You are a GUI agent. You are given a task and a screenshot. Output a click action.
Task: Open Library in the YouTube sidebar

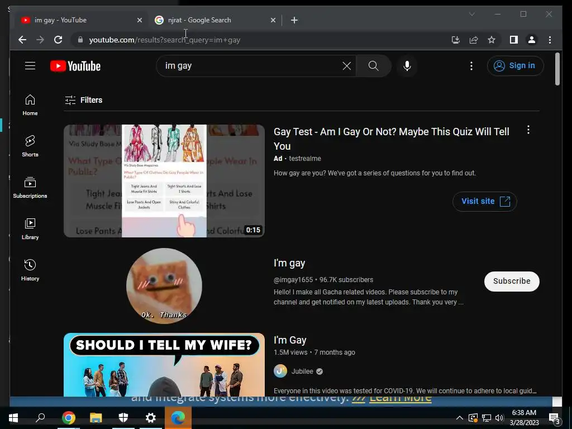point(30,228)
